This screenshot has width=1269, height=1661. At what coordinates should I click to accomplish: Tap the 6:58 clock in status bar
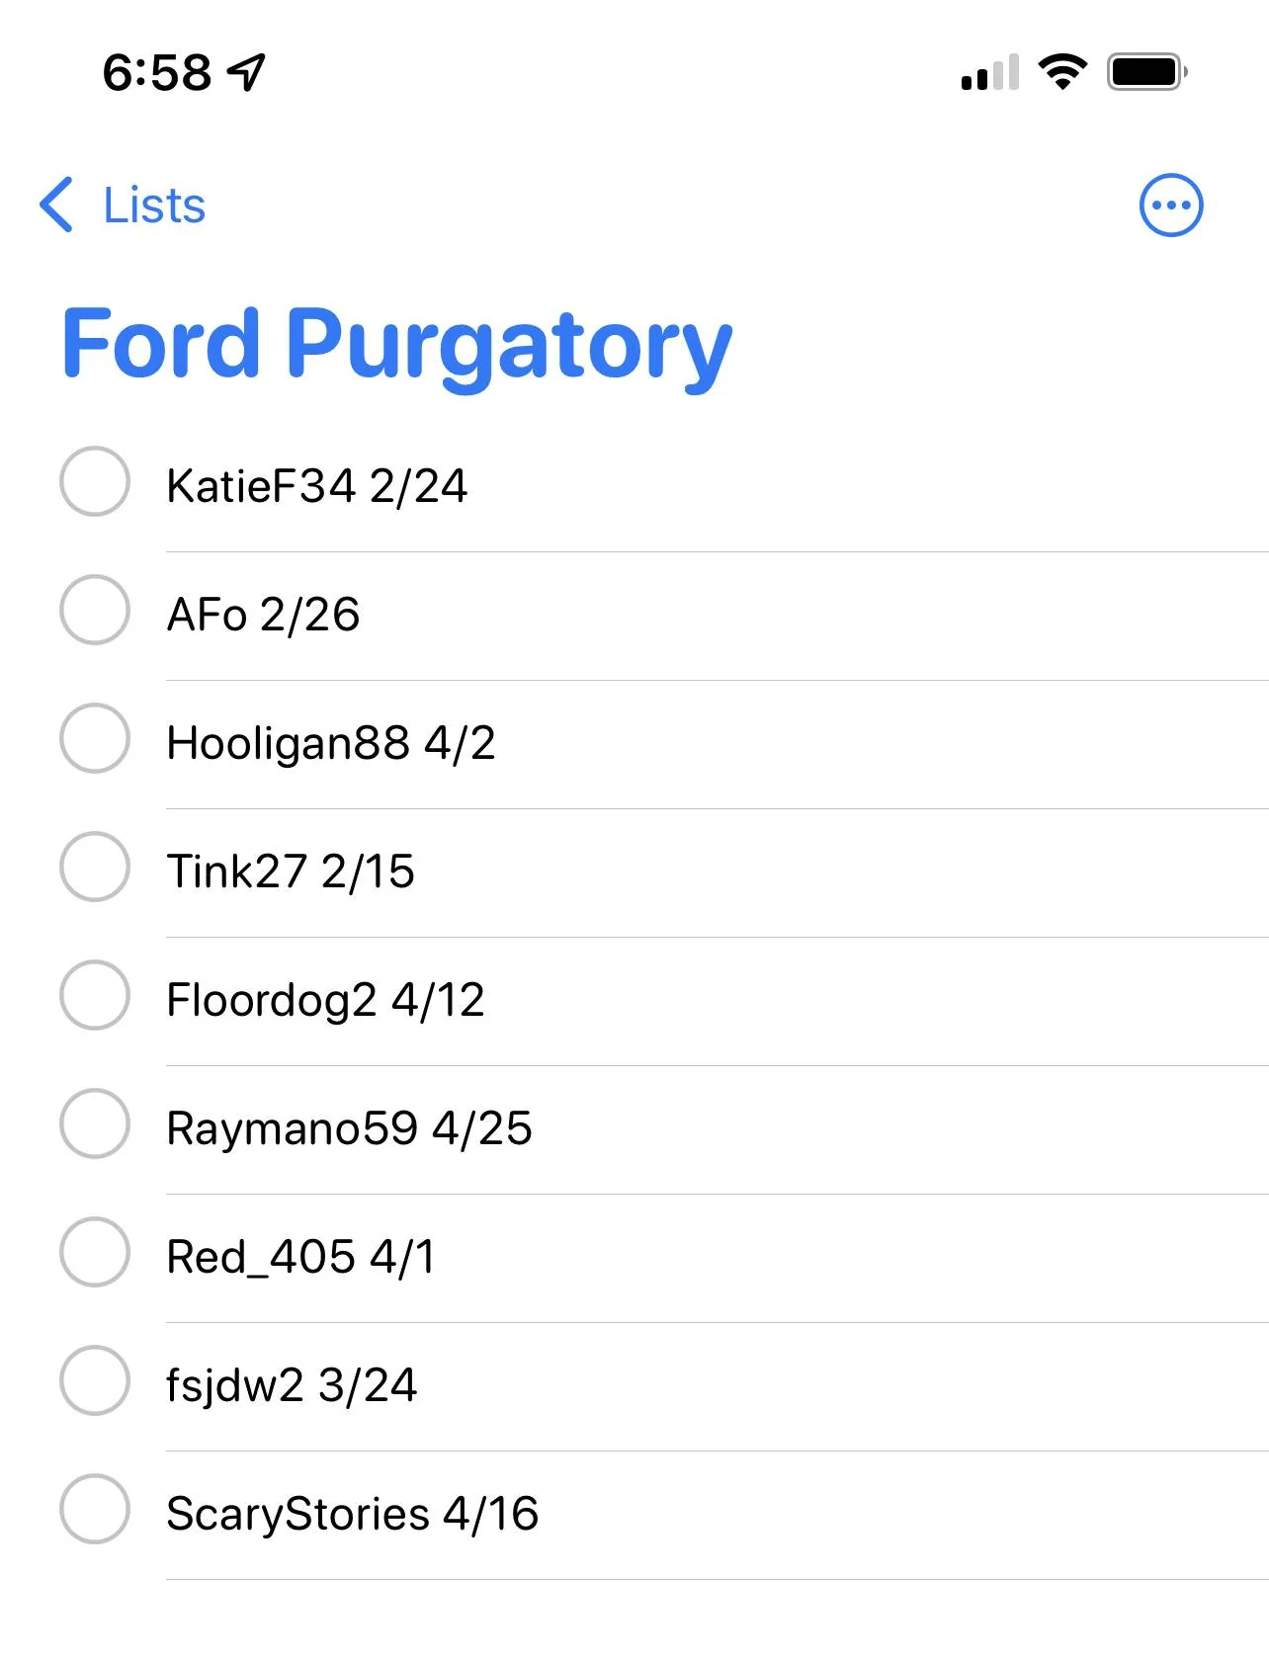pyautogui.click(x=157, y=72)
